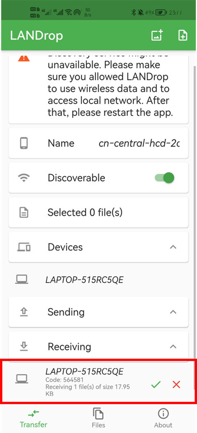Tap the Wi-Fi icon beside Discoverable
The width and height of the screenshot is (197, 433).
[x=24, y=178]
